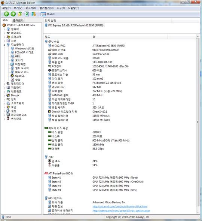Click the 바탕화면 icon in tree
The height and width of the screenshot is (221, 202).
coord(12,64)
